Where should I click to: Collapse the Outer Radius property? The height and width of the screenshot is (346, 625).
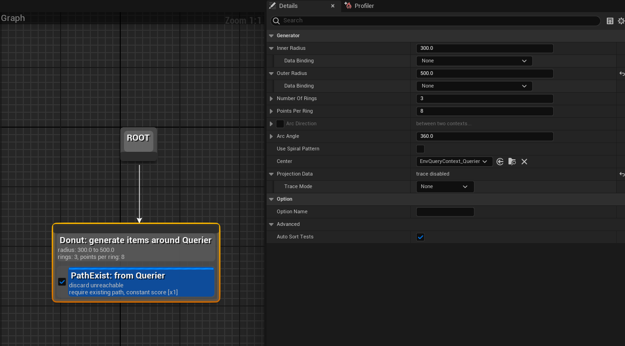pyautogui.click(x=271, y=74)
